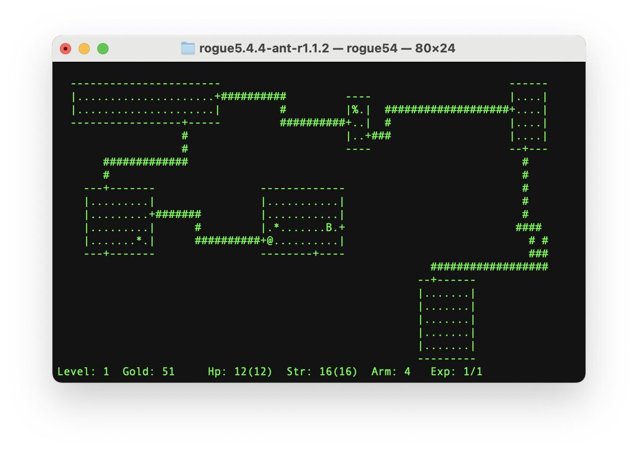Select the B monster in the room
The height and width of the screenshot is (452, 638).
(x=329, y=228)
